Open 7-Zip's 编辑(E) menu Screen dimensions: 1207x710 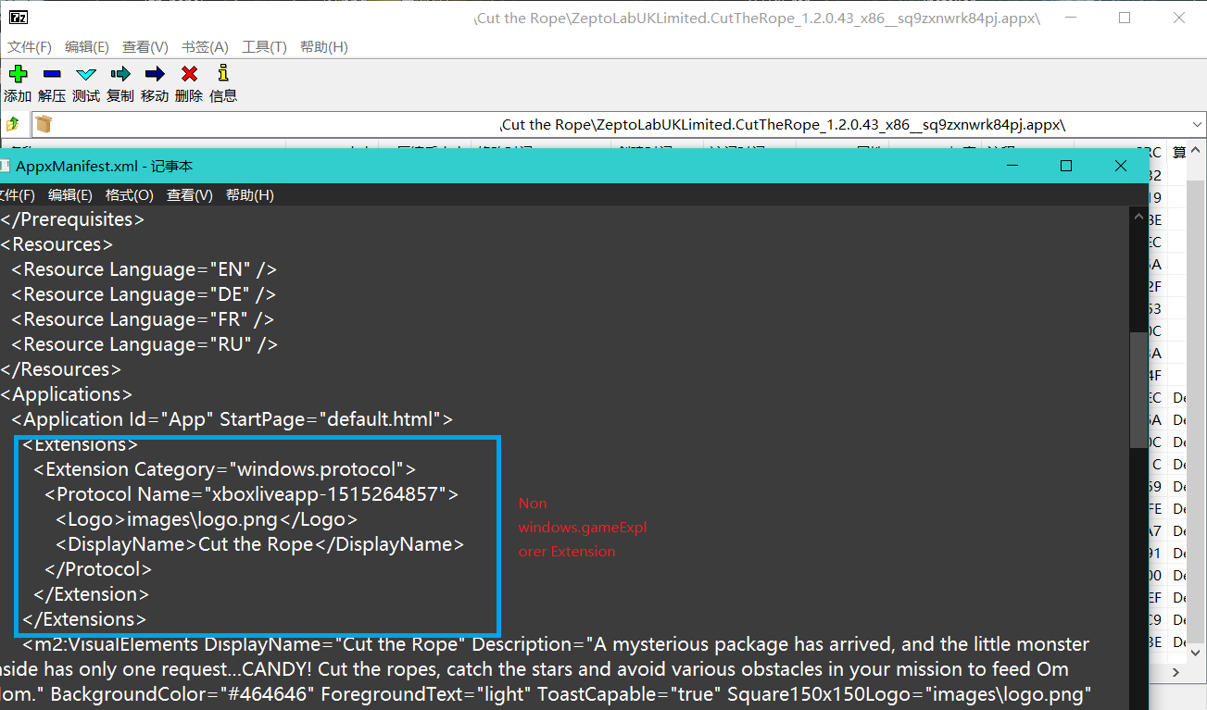coord(87,47)
